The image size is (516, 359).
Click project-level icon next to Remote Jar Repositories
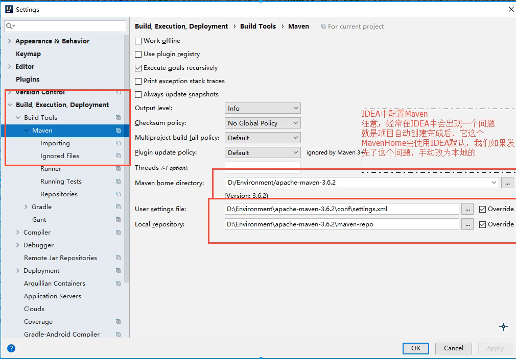coord(118,258)
